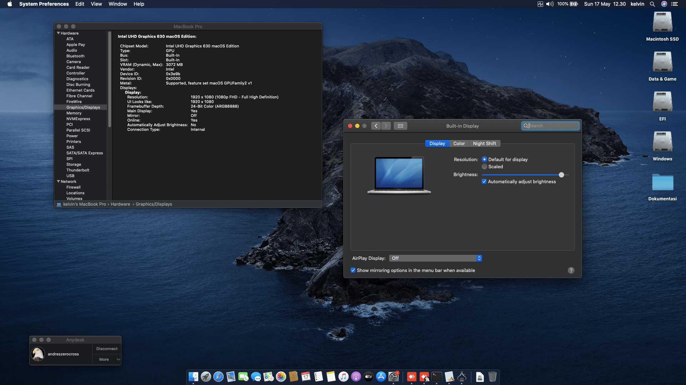Open the Macintosh SSD drive on desktop
The image size is (686, 385).
pos(662,26)
